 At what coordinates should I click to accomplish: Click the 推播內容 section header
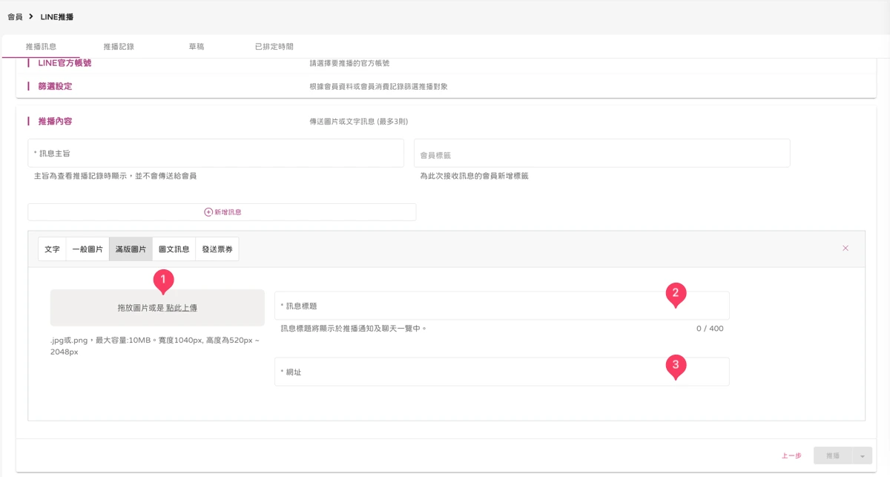[x=55, y=121]
